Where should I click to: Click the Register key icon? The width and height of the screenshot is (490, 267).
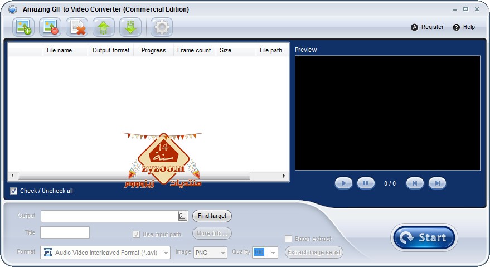(414, 27)
